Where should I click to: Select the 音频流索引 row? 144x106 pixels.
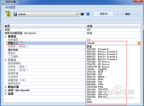point(45,84)
